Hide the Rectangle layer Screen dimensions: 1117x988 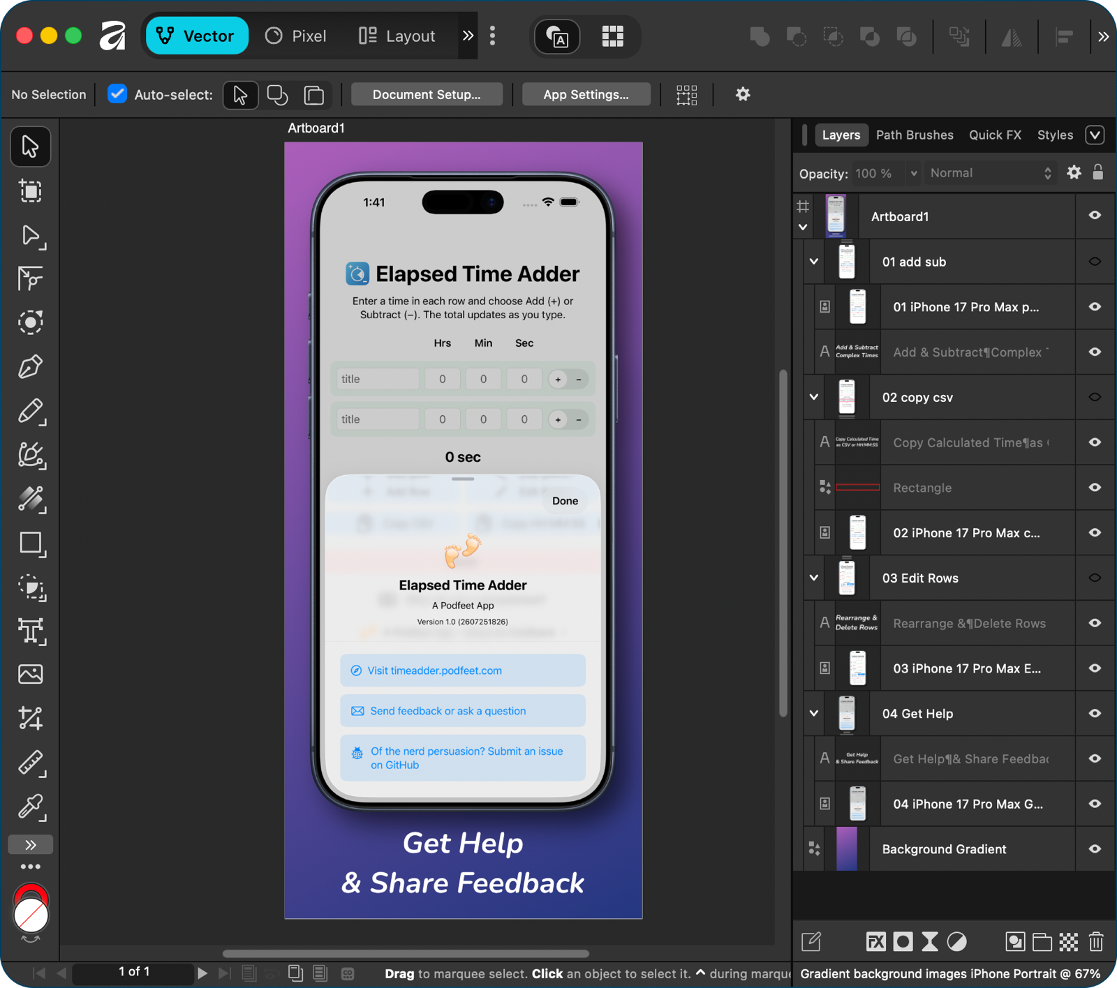pyautogui.click(x=1095, y=488)
